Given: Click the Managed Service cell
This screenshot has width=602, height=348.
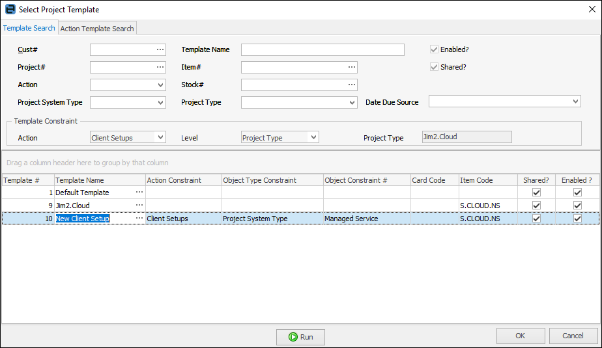Looking at the screenshot, I should 367,219.
